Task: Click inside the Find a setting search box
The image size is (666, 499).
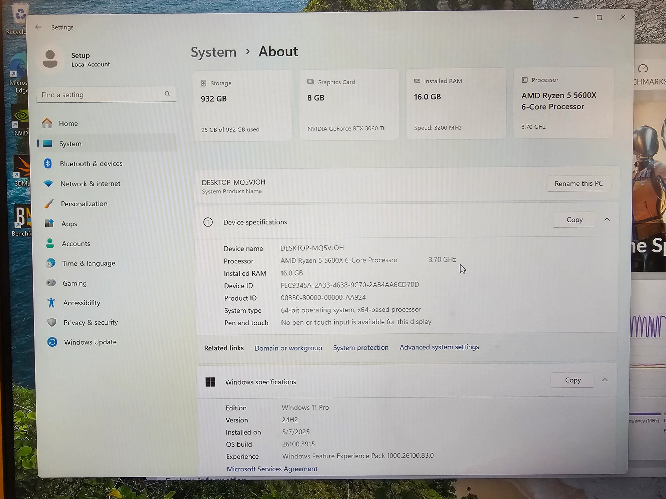Action: pyautogui.click(x=101, y=95)
